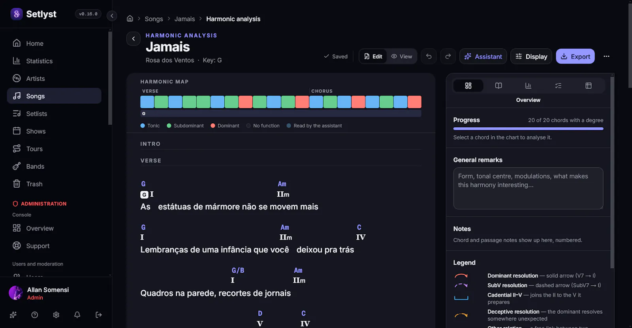Open settings gear in sidebar footer
Viewport: 632px width, 328px height.
(x=56, y=315)
